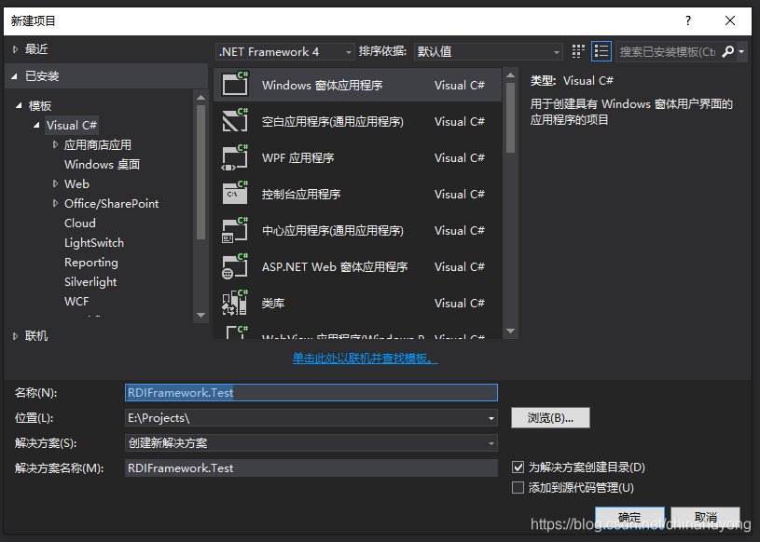
Task: Collapse the Visual C# tree node
Action: (x=37, y=125)
